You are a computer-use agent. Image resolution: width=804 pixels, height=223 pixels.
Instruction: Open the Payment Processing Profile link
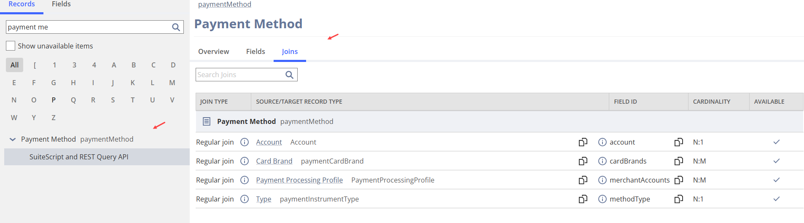click(299, 180)
